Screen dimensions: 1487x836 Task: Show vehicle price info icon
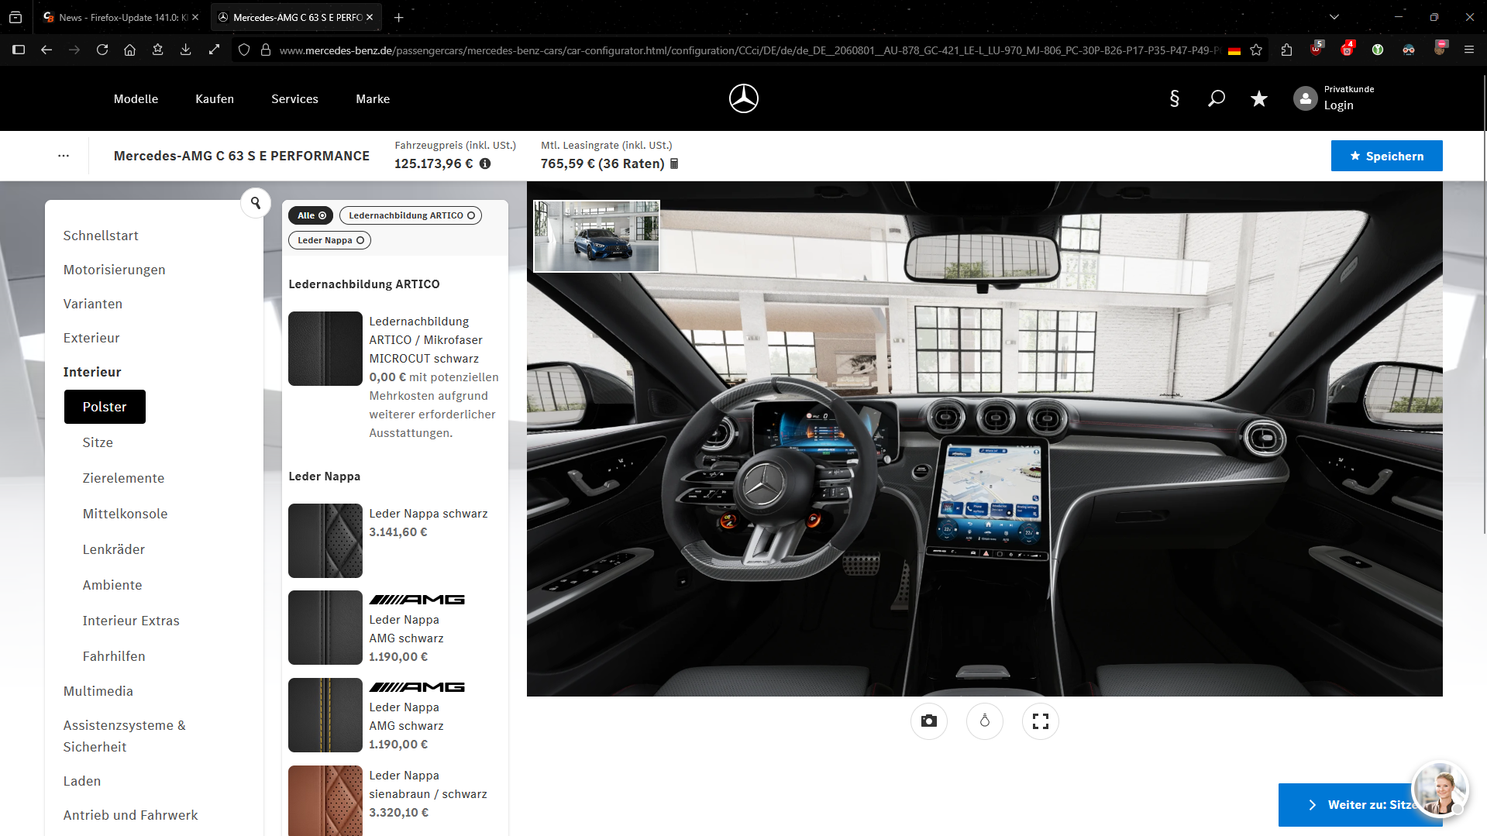[x=485, y=163]
